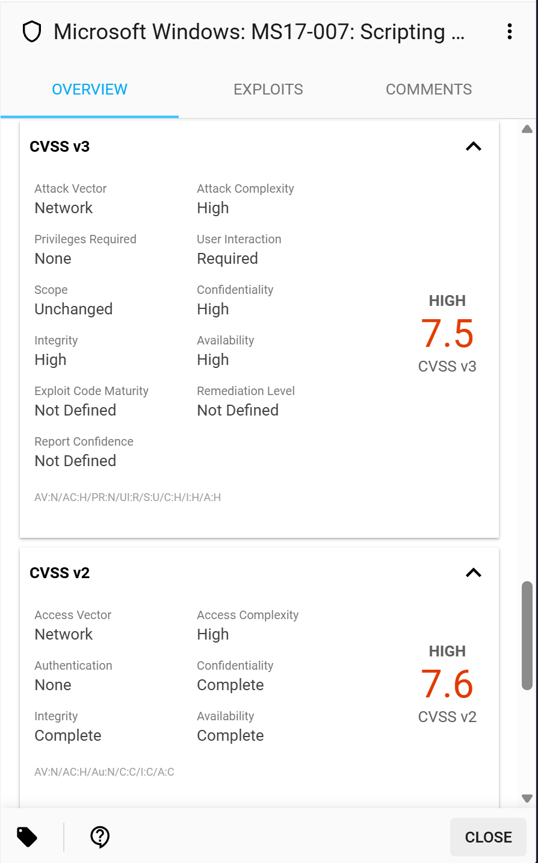Switch to the Overview tab

[x=90, y=90]
